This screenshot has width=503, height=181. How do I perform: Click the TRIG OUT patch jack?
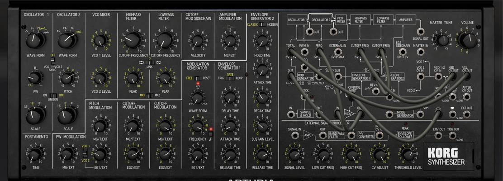[452, 136]
